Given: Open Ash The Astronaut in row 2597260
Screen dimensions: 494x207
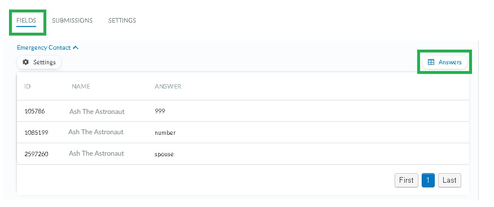Looking at the screenshot, I should pos(97,153).
